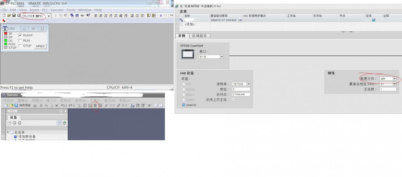402x177 pixels.
Task: Click the red record/playback icon
Action: 4,21
